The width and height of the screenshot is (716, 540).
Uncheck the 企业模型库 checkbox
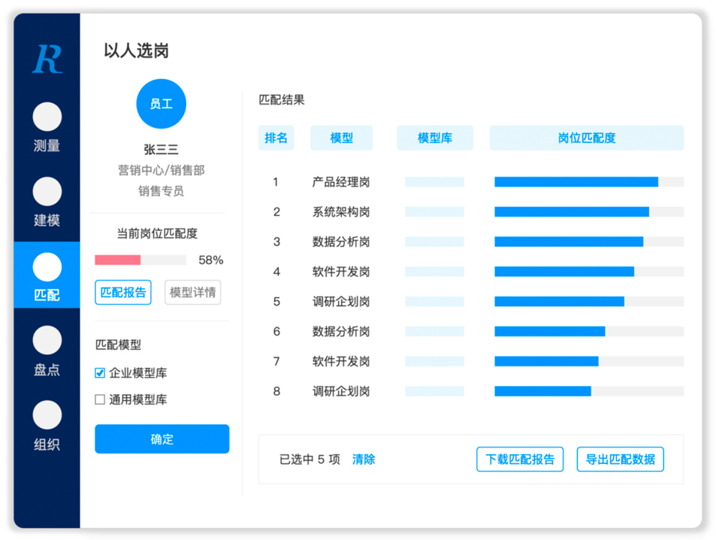(x=100, y=373)
